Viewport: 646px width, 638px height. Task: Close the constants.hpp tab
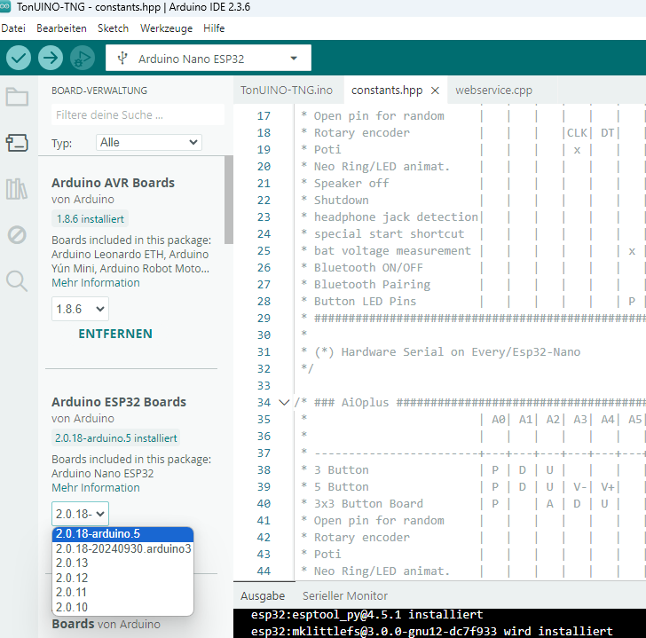click(x=435, y=91)
